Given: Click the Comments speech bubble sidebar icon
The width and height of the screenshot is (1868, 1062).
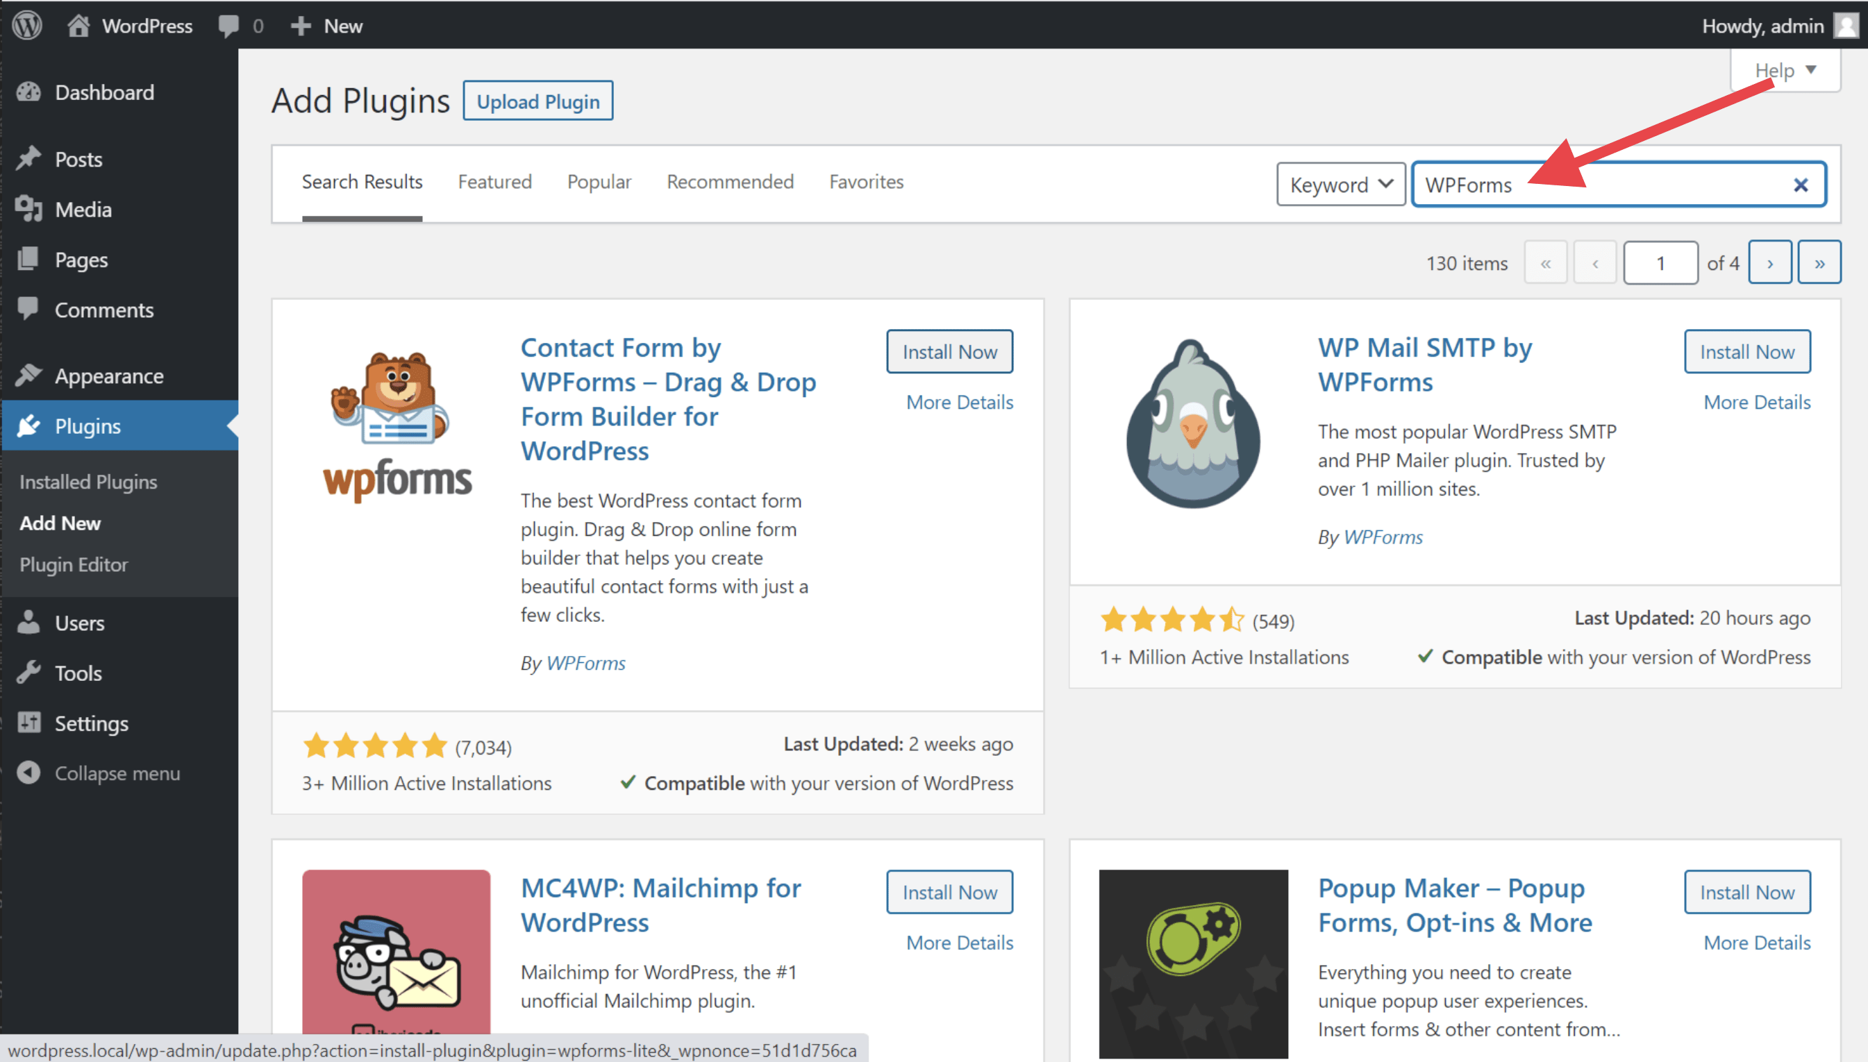Looking at the screenshot, I should (x=28, y=308).
